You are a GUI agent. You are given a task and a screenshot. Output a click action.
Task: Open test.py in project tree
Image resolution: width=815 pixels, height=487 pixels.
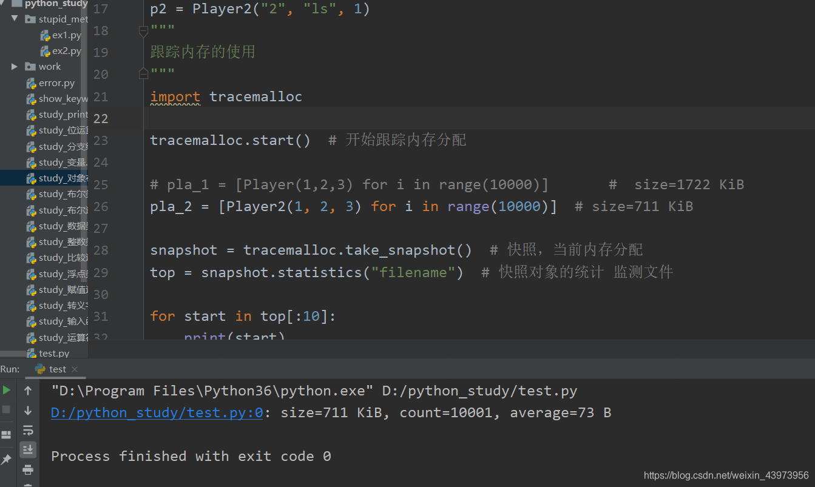(x=48, y=353)
